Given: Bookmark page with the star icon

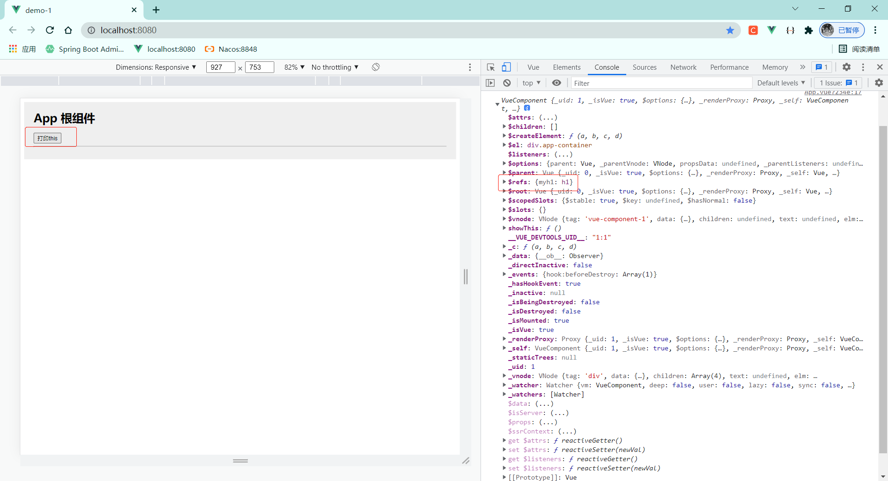Looking at the screenshot, I should (730, 30).
